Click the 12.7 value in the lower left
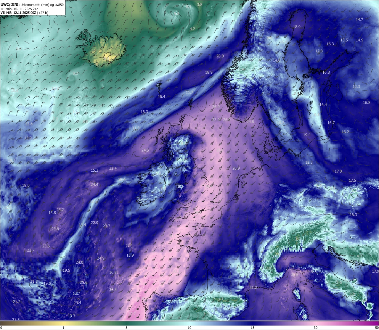The width and height of the screenshot is (379, 330). pyautogui.click(x=76, y=293)
